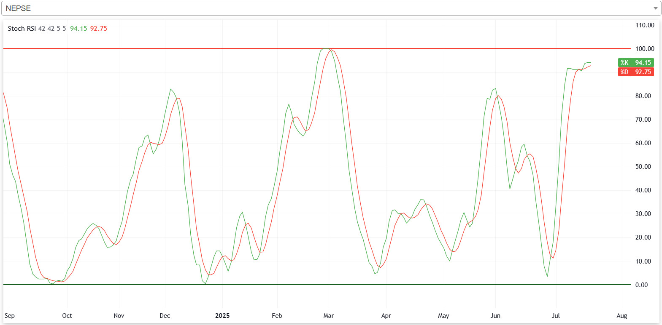Click the 60.00 price scale label
This screenshot has height=325, width=662.
coord(643,143)
